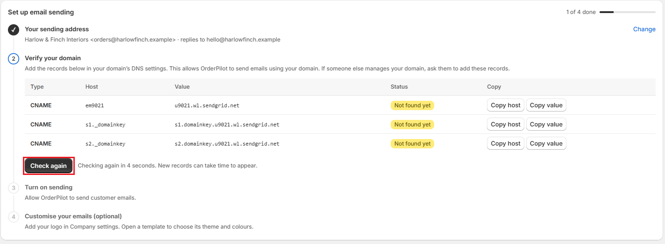Click the s1._domainkey host cell
The image size is (665, 244).
point(105,125)
